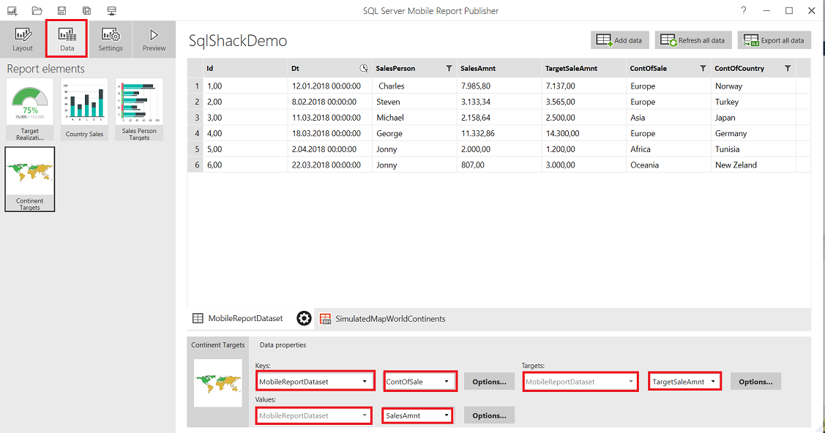Click Options button next to Values
Viewport: 825px width, 433px height.
[489, 415]
